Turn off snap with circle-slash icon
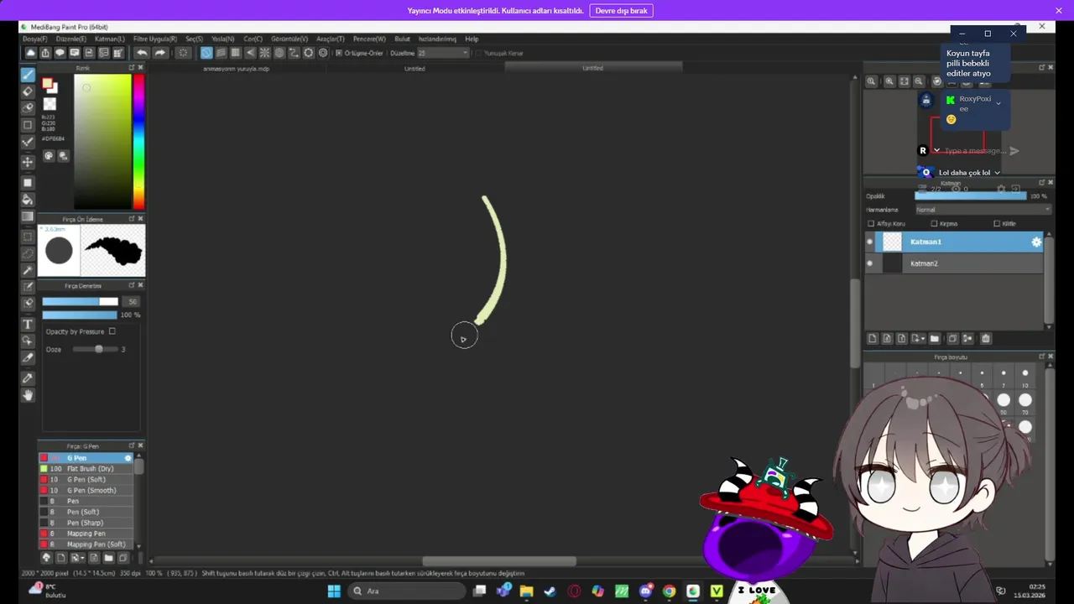The width and height of the screenshot is (1074, 604). coord(206,53)
